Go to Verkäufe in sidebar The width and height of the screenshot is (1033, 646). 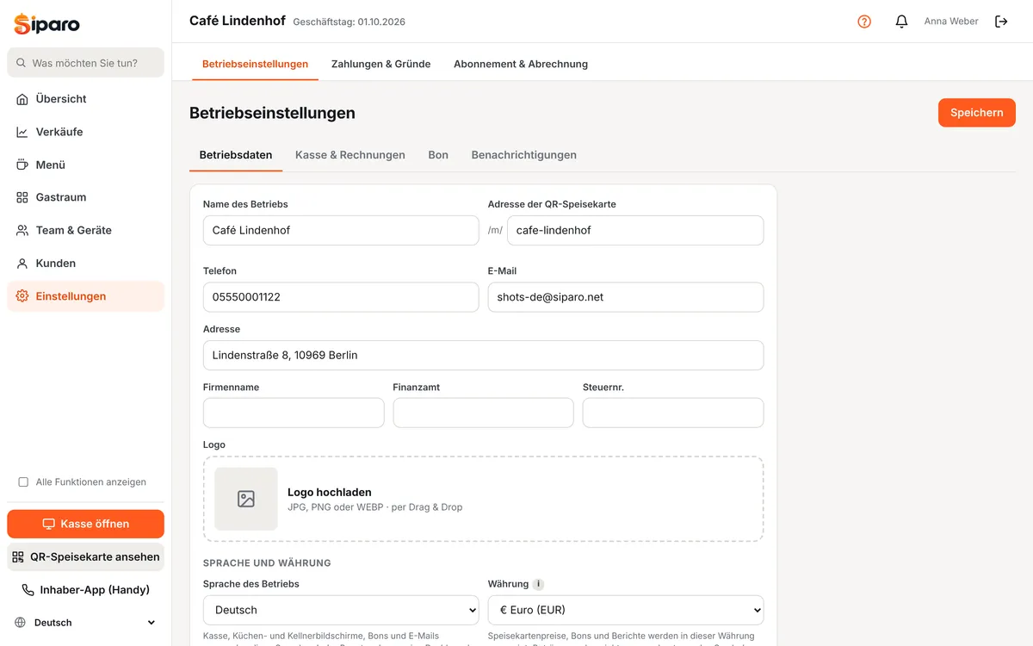[85, 132]
